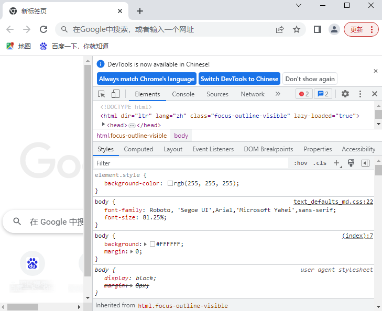Screen dimensions: 382x311
Task: Close the 新标签页 tab
Action: [120, 11]
